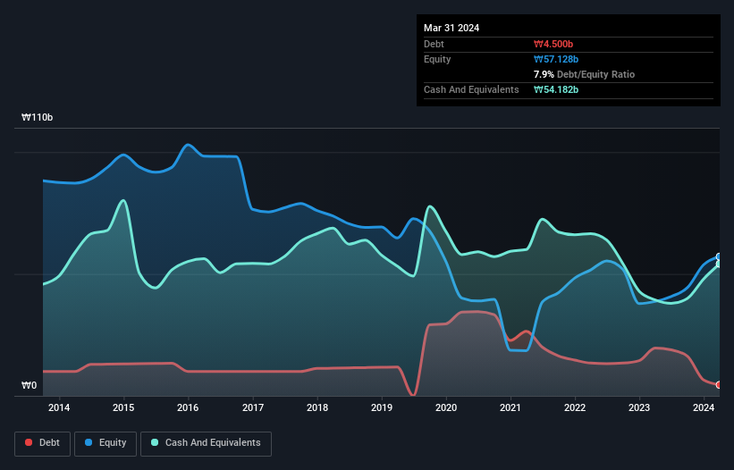The height and width of the screenshot is (470, 734).
Task: Click the 2016 axis label
Action: (x=188, y=407)
